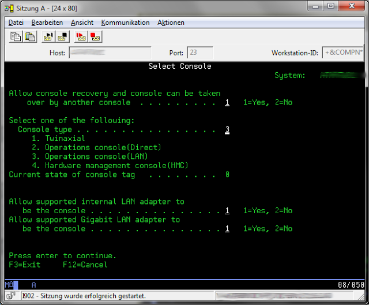Open the Aktionen menu
This screenshot has width=369, height=305.
point(171,23)
